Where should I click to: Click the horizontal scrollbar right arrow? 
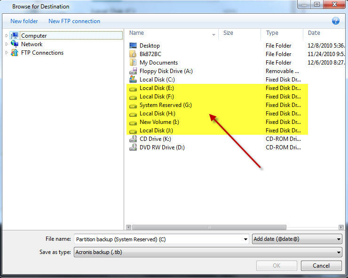(341, 227)
